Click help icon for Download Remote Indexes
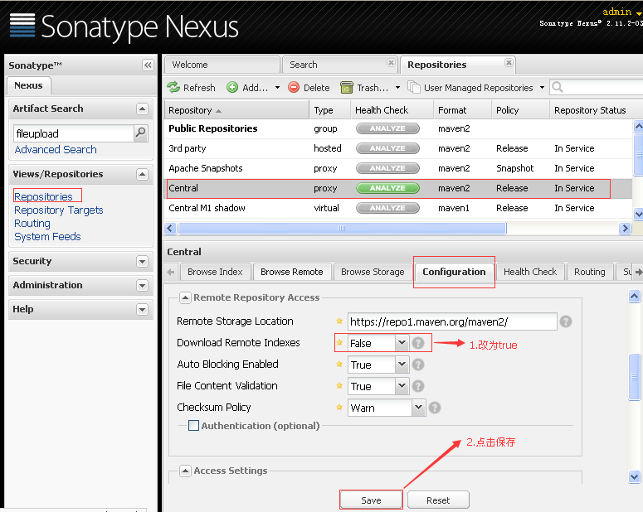 pos(418,343)
